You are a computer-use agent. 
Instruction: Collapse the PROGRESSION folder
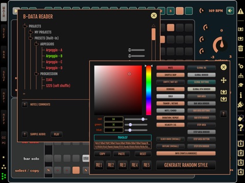coord(36,74)
